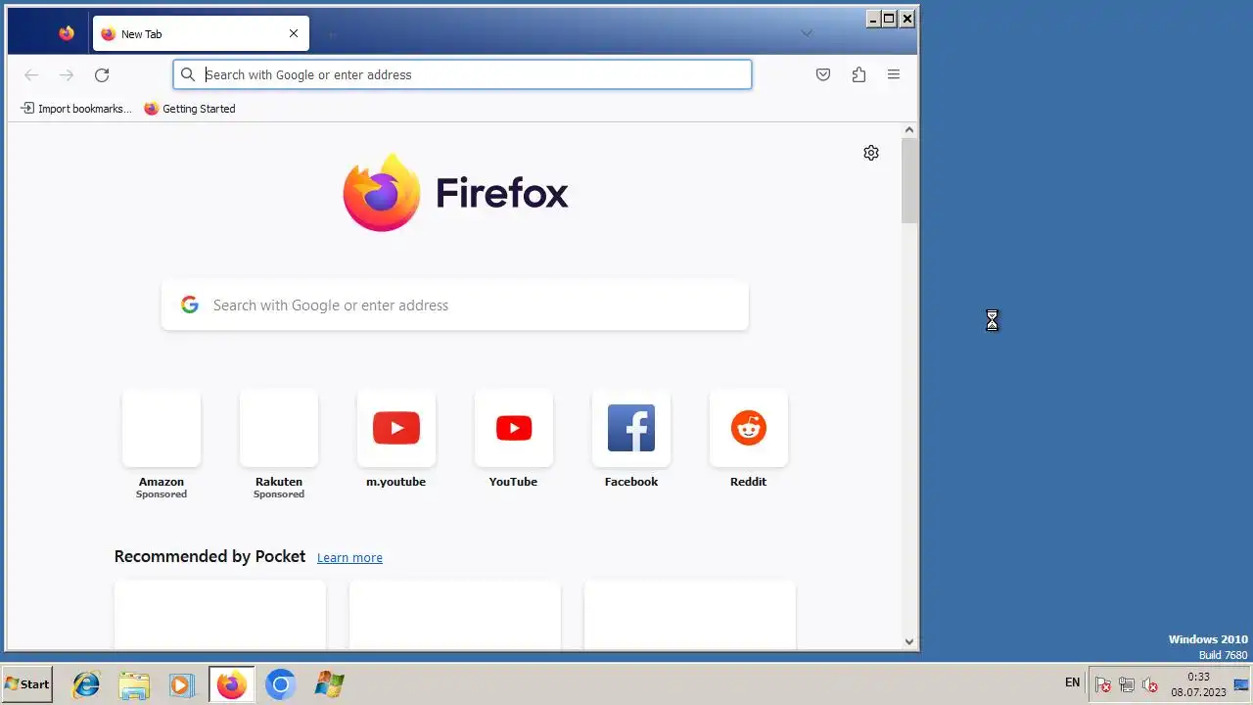Click the vertical scrollbar thumb
Image resolution: width=1253 pixels, height=705 pixels.
point(909,181)
